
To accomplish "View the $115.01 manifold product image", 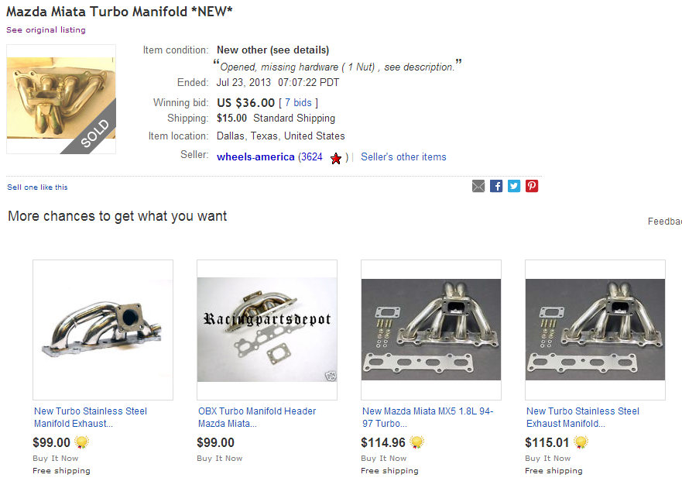I will (595, 330).
